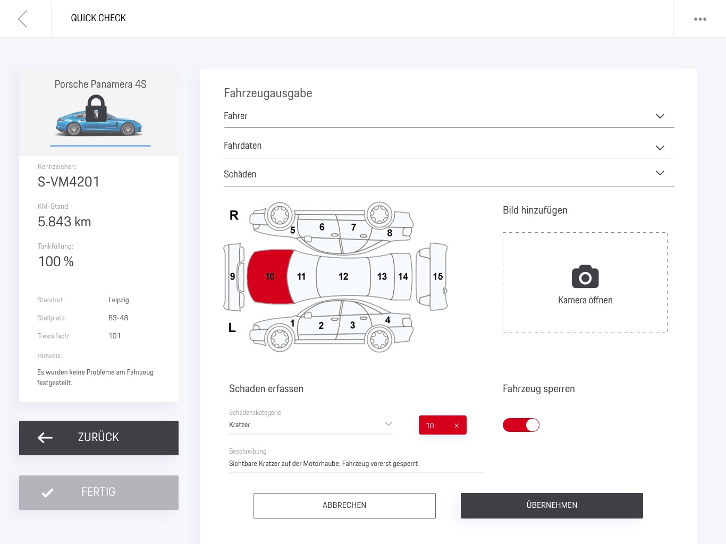Select rear zone 15 on car diagram

[x=437, y=276]
